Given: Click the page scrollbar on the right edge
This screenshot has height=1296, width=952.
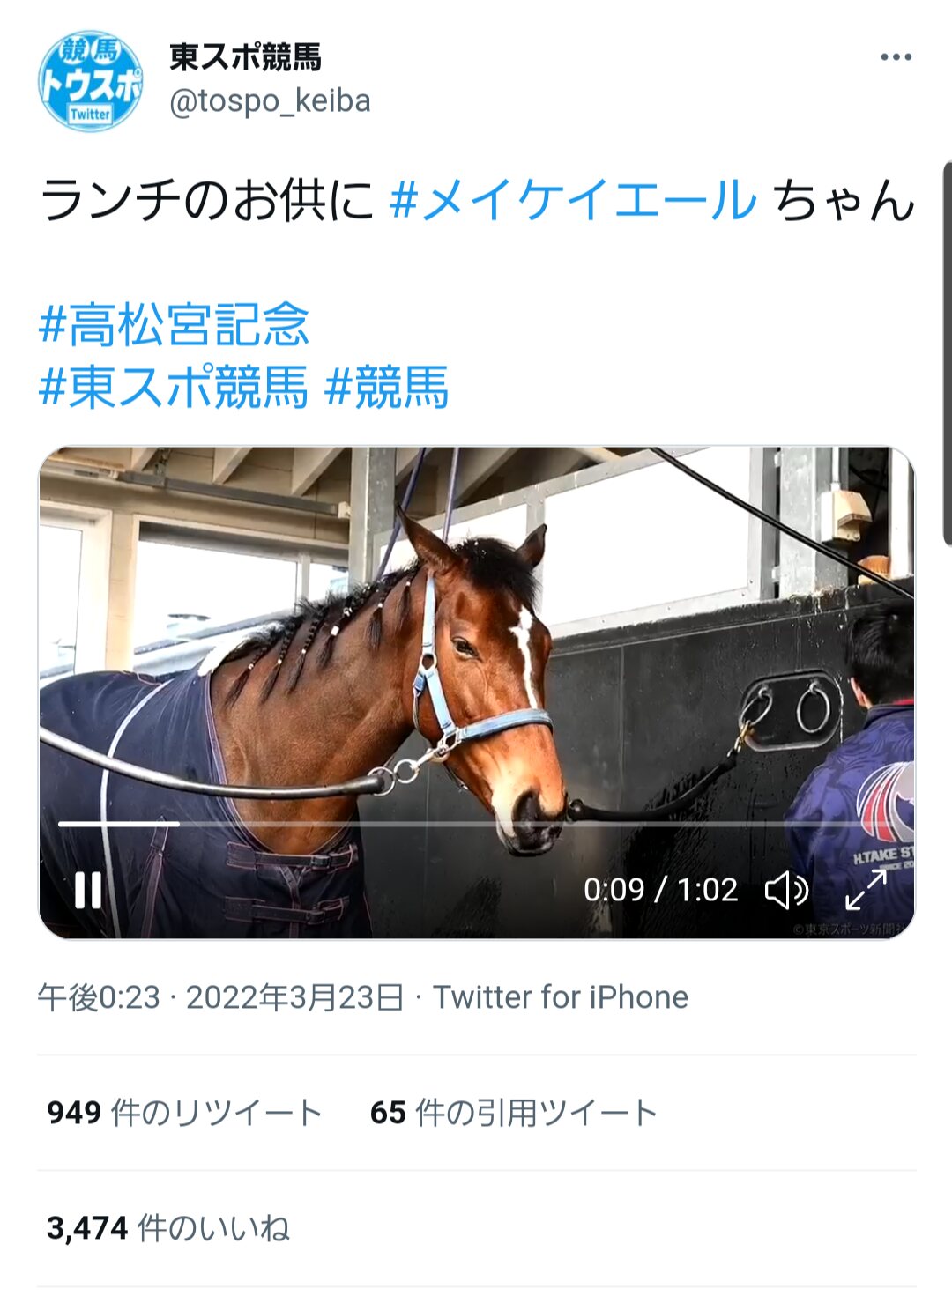Looking at the screenshot, I should pos(948,352).
